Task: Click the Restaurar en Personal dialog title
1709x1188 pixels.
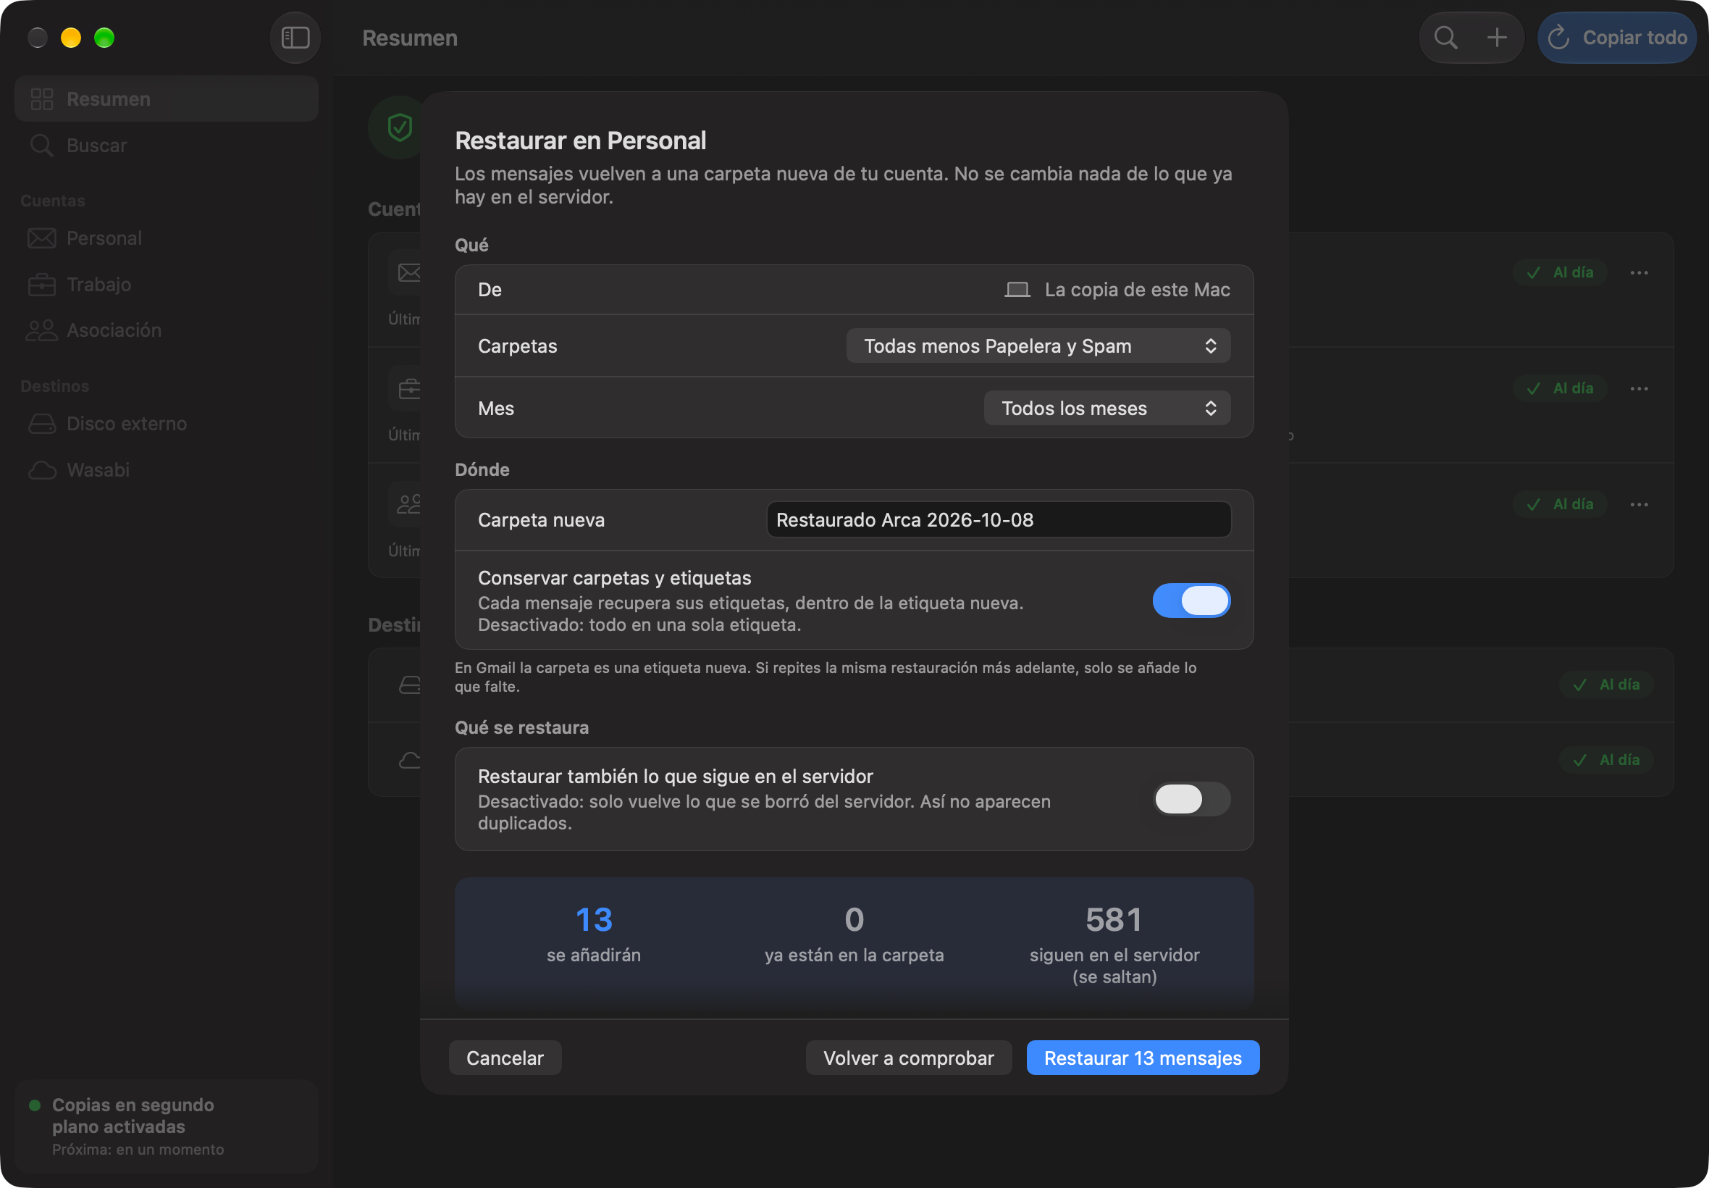Action: pos(580,140)
